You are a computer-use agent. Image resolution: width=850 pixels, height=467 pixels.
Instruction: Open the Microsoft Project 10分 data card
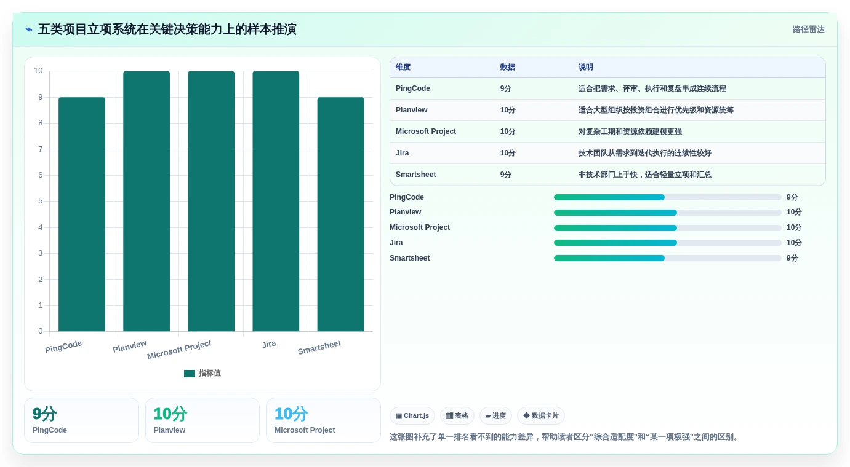tap(324, 420)
